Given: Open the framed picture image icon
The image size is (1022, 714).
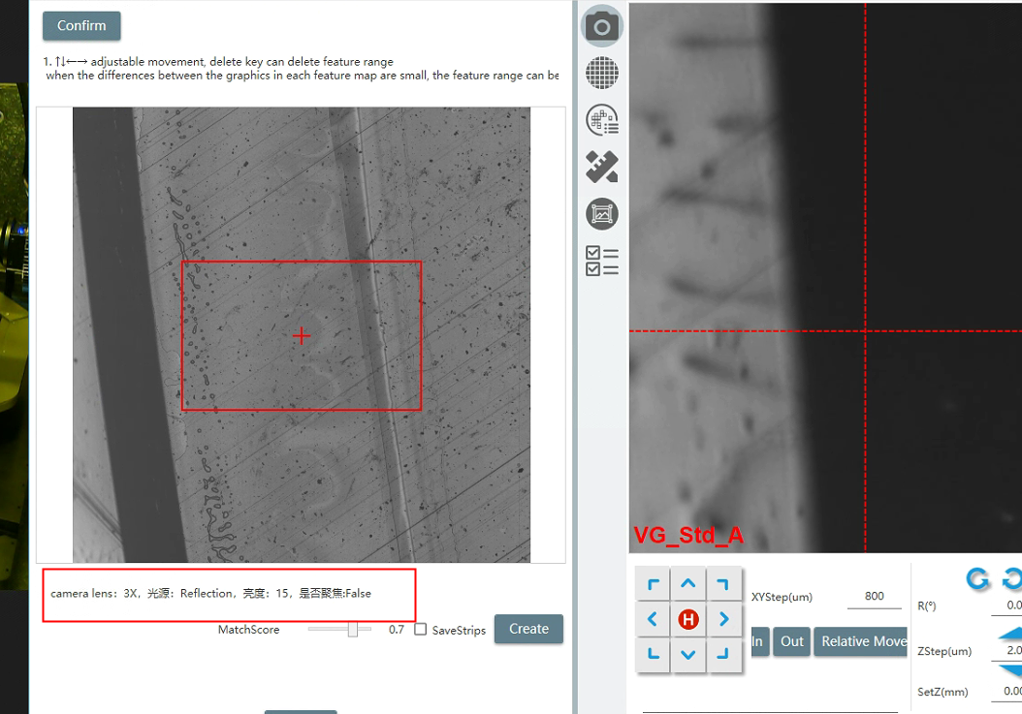Looking at the screenshot, I should coord(601,214).
